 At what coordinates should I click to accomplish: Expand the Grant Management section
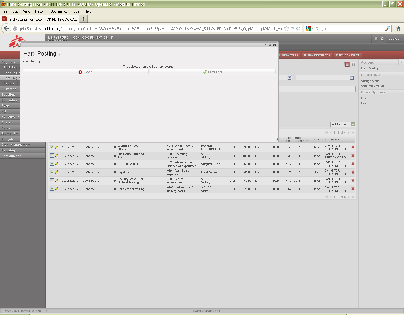(16, 145)
